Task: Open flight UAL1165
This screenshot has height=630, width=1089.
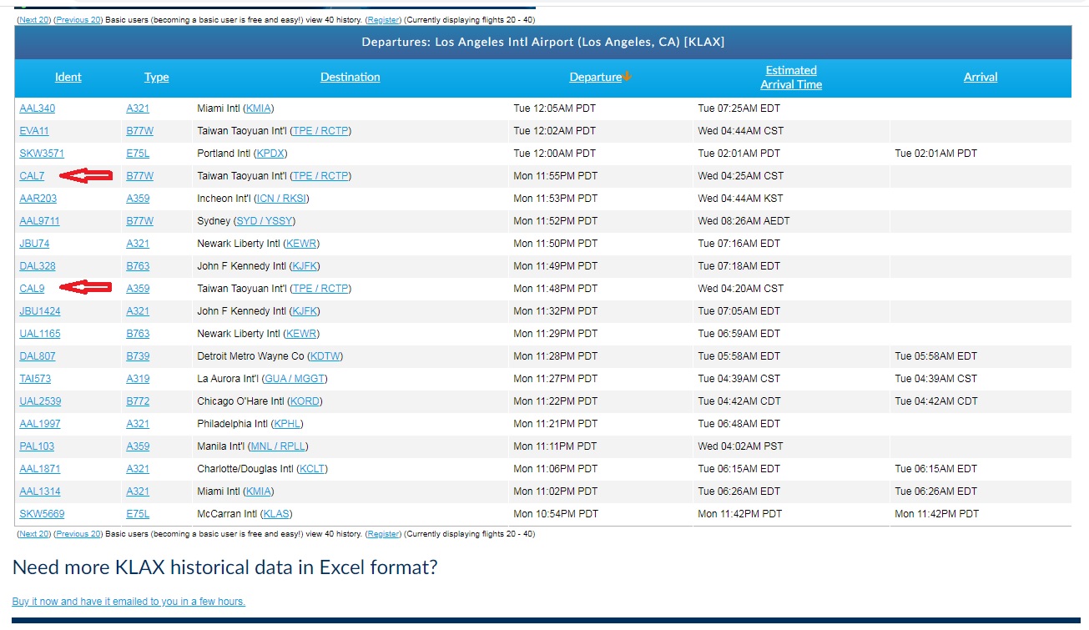Action: pos(40,334)
